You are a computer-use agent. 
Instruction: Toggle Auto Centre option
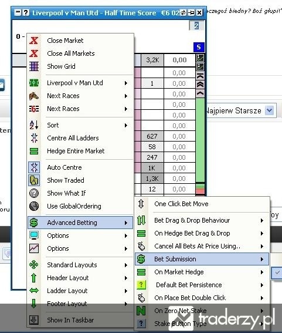[x=80, y=167]
